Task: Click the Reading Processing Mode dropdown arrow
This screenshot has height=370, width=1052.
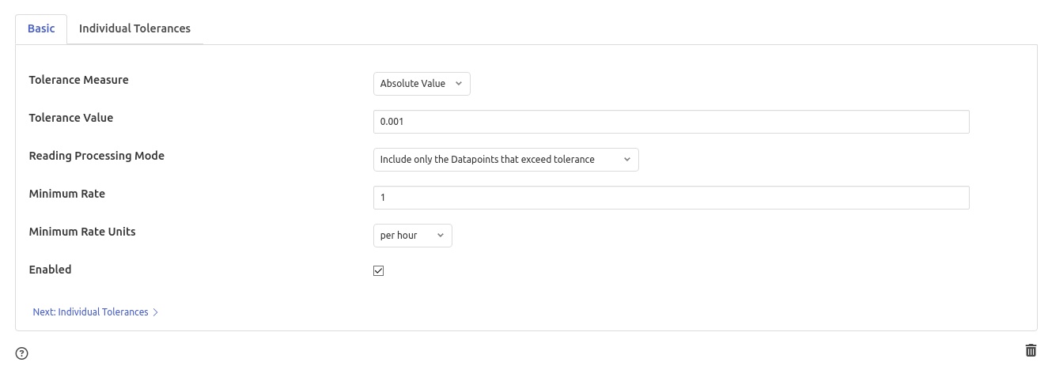Action: (627, 160)
